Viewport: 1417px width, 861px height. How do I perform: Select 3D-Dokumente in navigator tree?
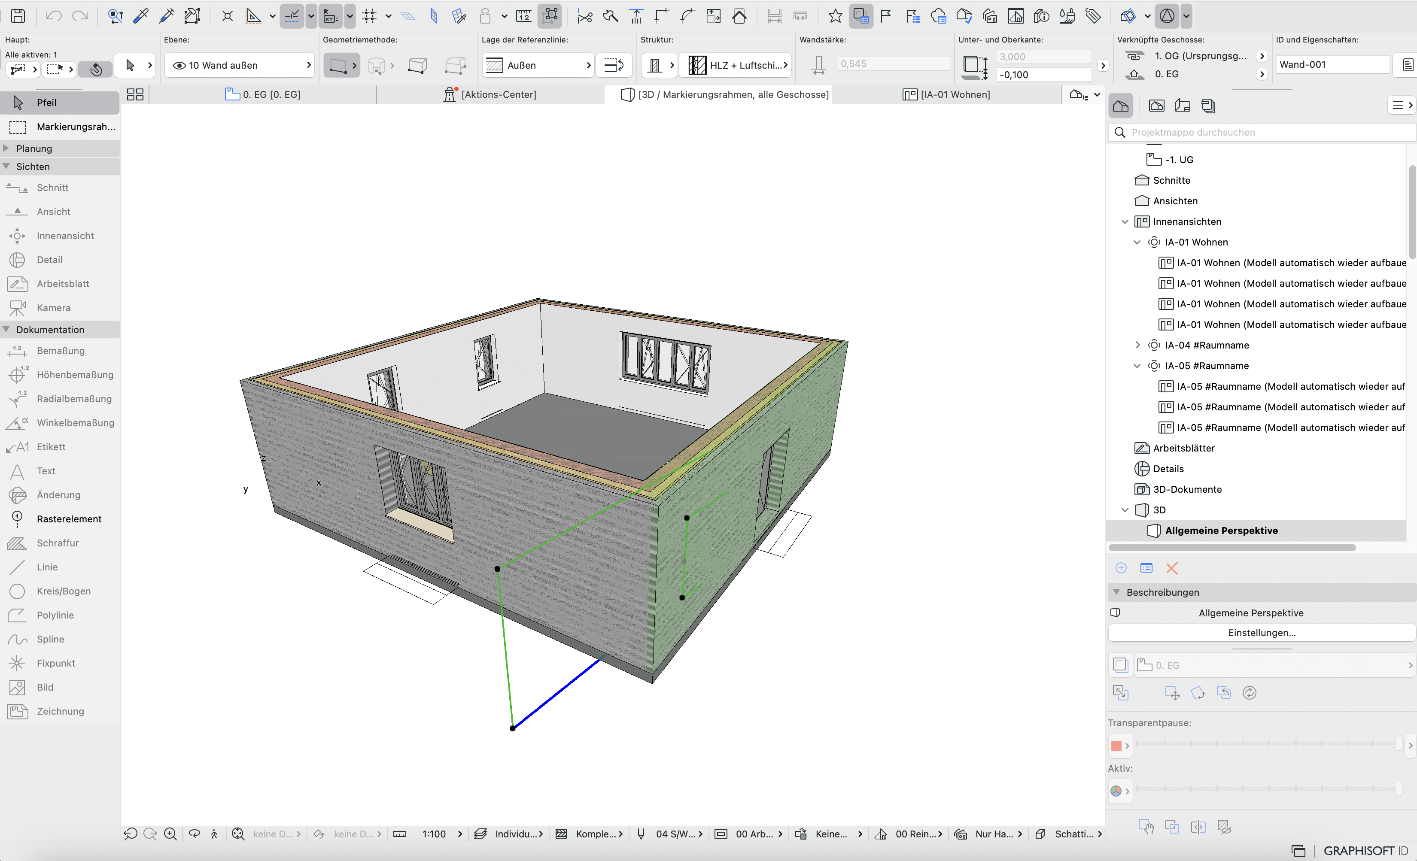[x=1178, y=490]
